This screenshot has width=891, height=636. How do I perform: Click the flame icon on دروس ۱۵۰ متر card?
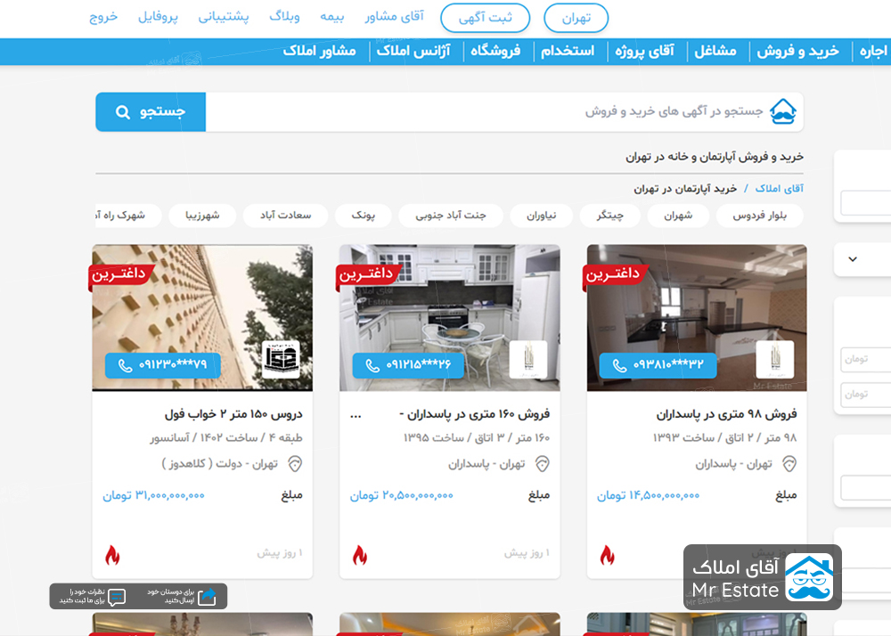coord(112,555)
